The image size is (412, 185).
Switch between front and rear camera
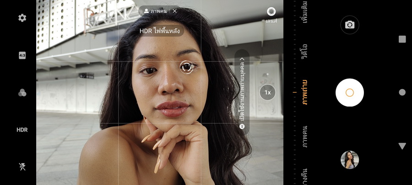click(x=349, y=25)
